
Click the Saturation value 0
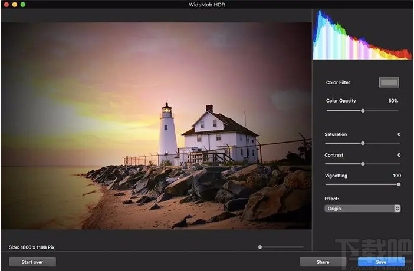[399, 134]
